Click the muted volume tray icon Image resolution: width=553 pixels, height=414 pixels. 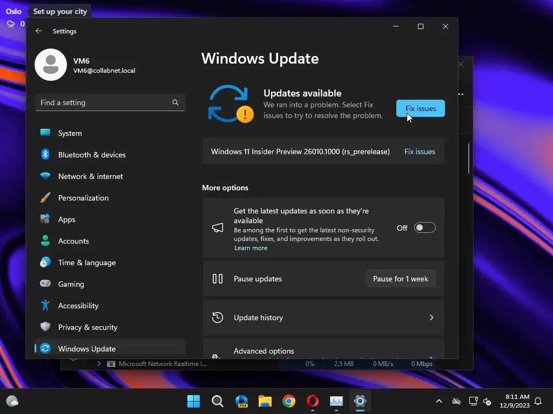tap(488, 401)
